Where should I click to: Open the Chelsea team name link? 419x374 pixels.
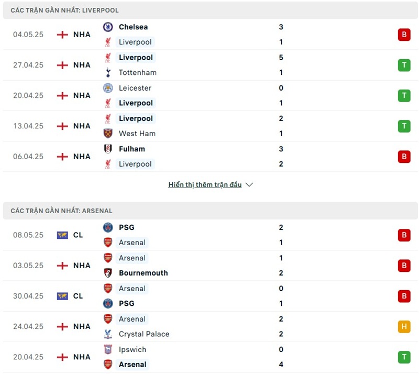pyautogui.click(x=133, y=27)
